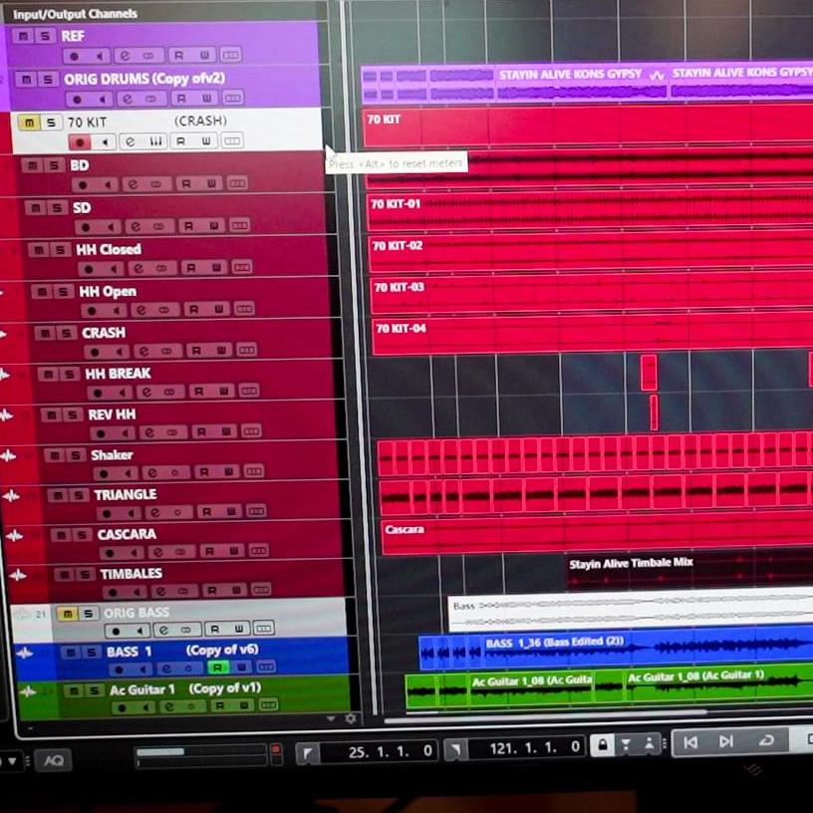
Task: Click the horizontal scrollbar under arrangement
Action: (546, 717)
